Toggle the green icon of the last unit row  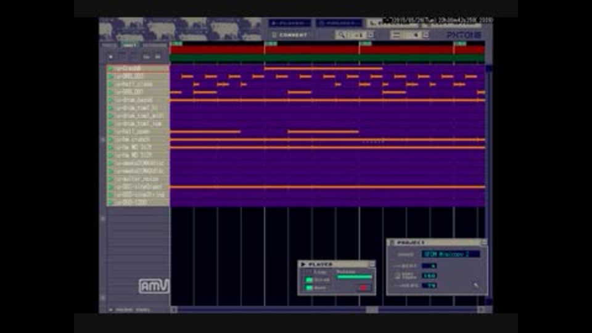point(110,203)
